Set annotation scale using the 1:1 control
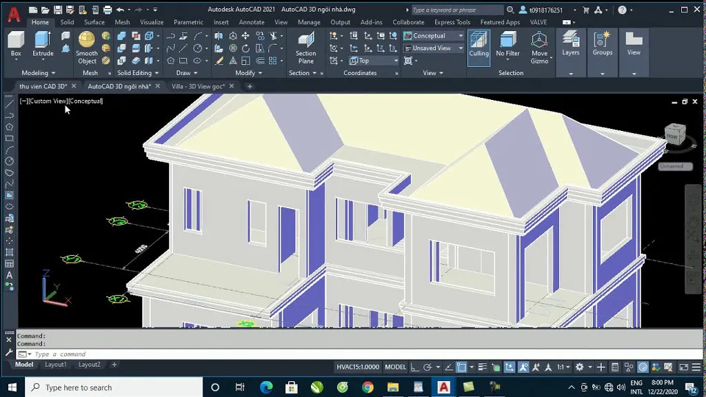 click(x=562, y=367)
